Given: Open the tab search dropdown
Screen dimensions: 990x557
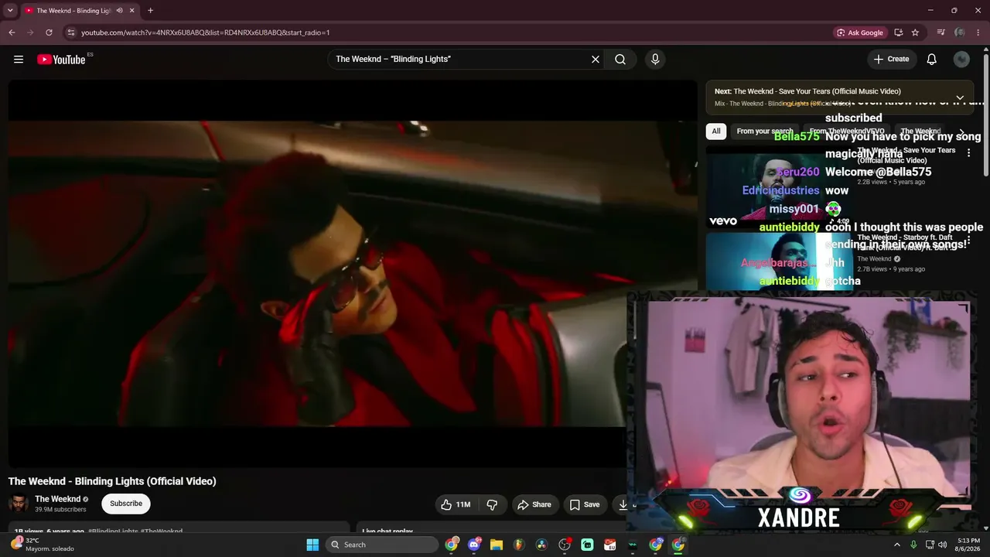Looking at the screenshot, I should tap(10, 11).
